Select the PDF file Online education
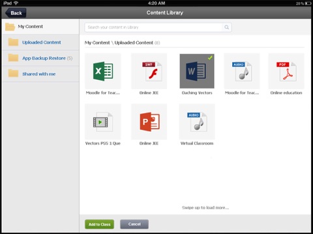 point(286,71)
